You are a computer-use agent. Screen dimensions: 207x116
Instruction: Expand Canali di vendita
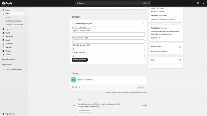(8, 59)
